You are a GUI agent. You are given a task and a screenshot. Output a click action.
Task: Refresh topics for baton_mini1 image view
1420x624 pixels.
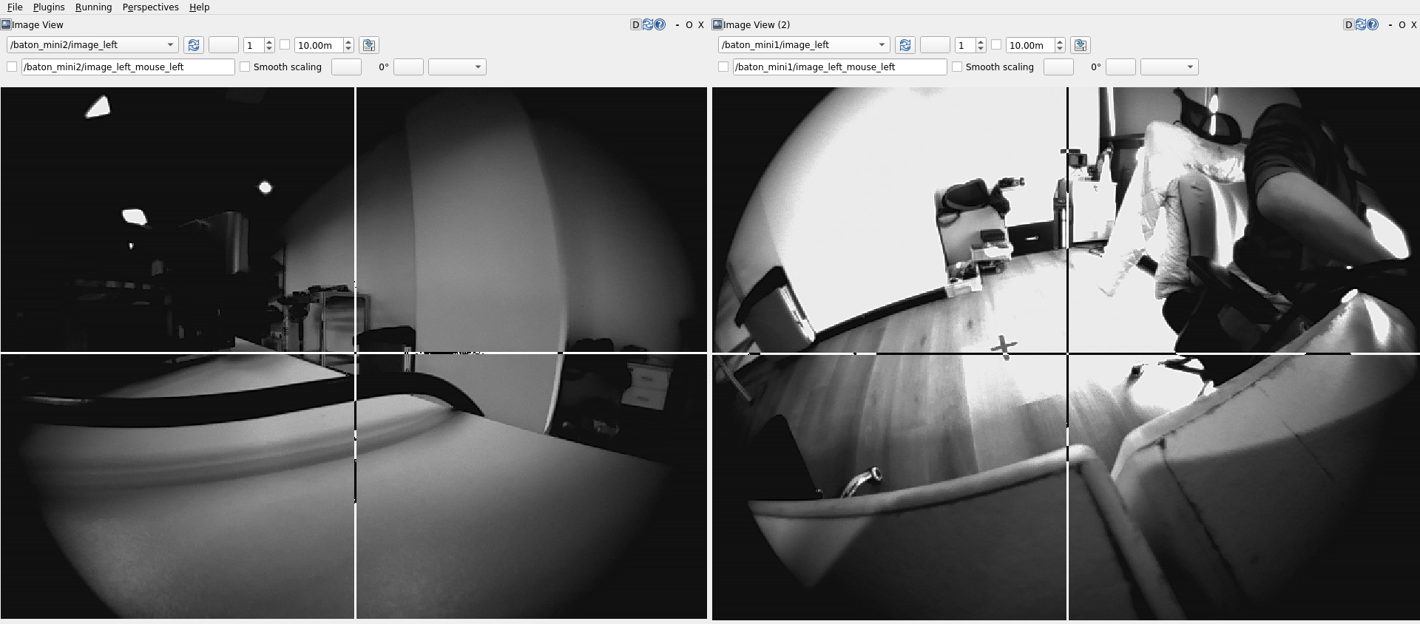905,45
